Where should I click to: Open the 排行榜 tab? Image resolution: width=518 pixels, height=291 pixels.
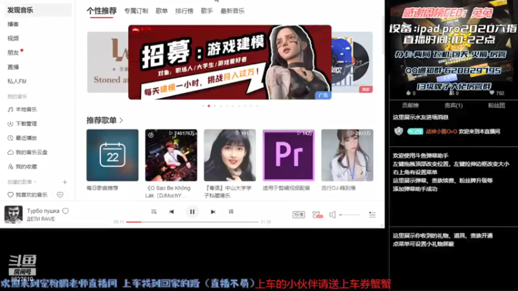click(x=184, y=11)
